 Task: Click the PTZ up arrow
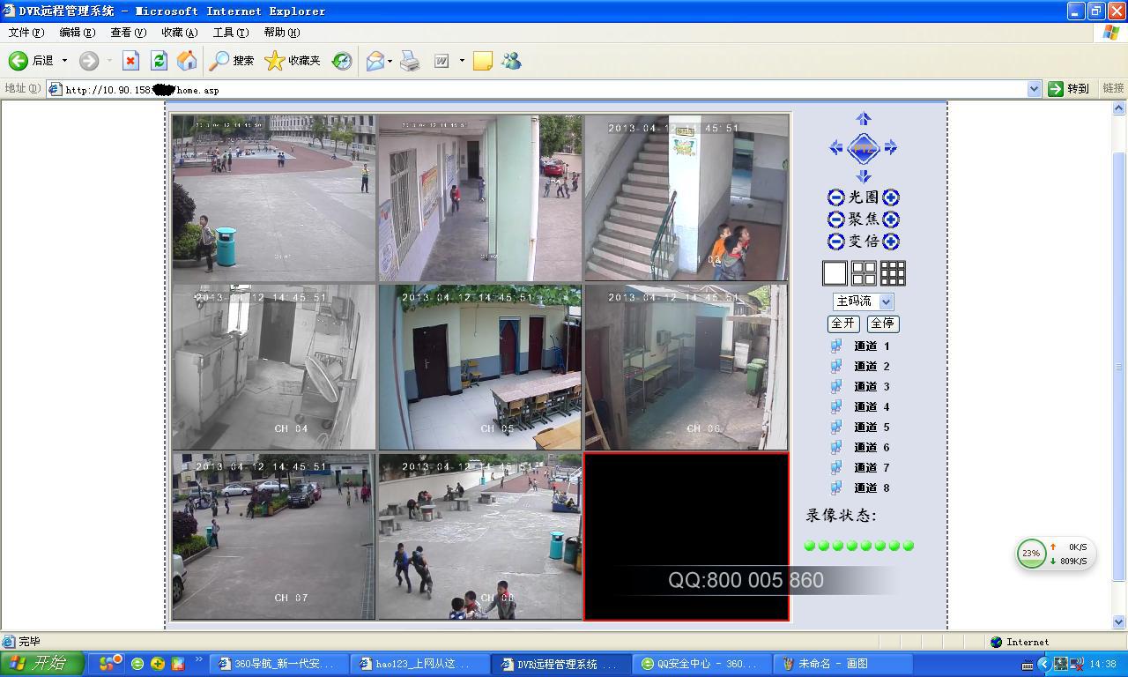click(x=864, y=119)
